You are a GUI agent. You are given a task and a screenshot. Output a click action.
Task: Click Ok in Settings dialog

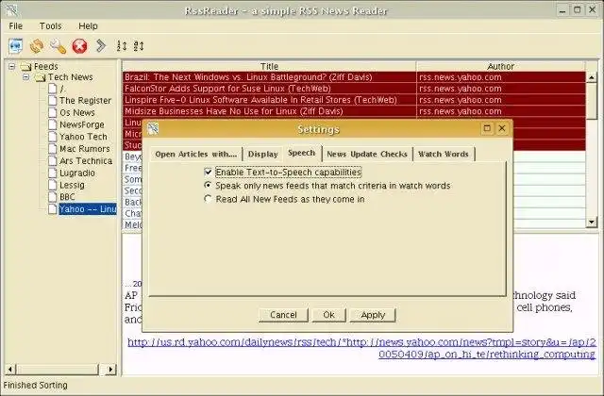coord(328,315)
